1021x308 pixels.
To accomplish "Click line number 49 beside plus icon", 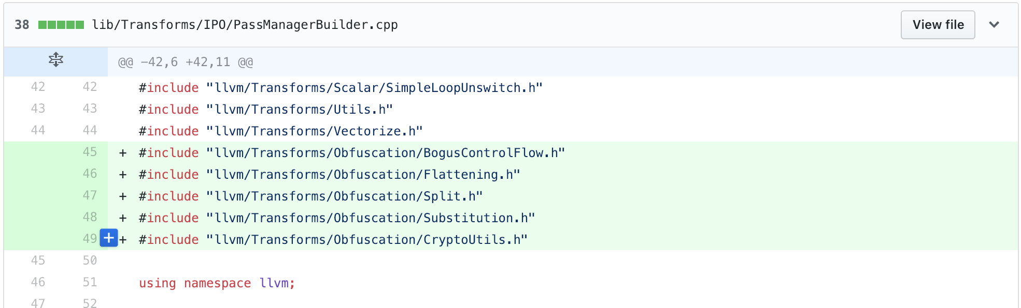I will [89, 239].
